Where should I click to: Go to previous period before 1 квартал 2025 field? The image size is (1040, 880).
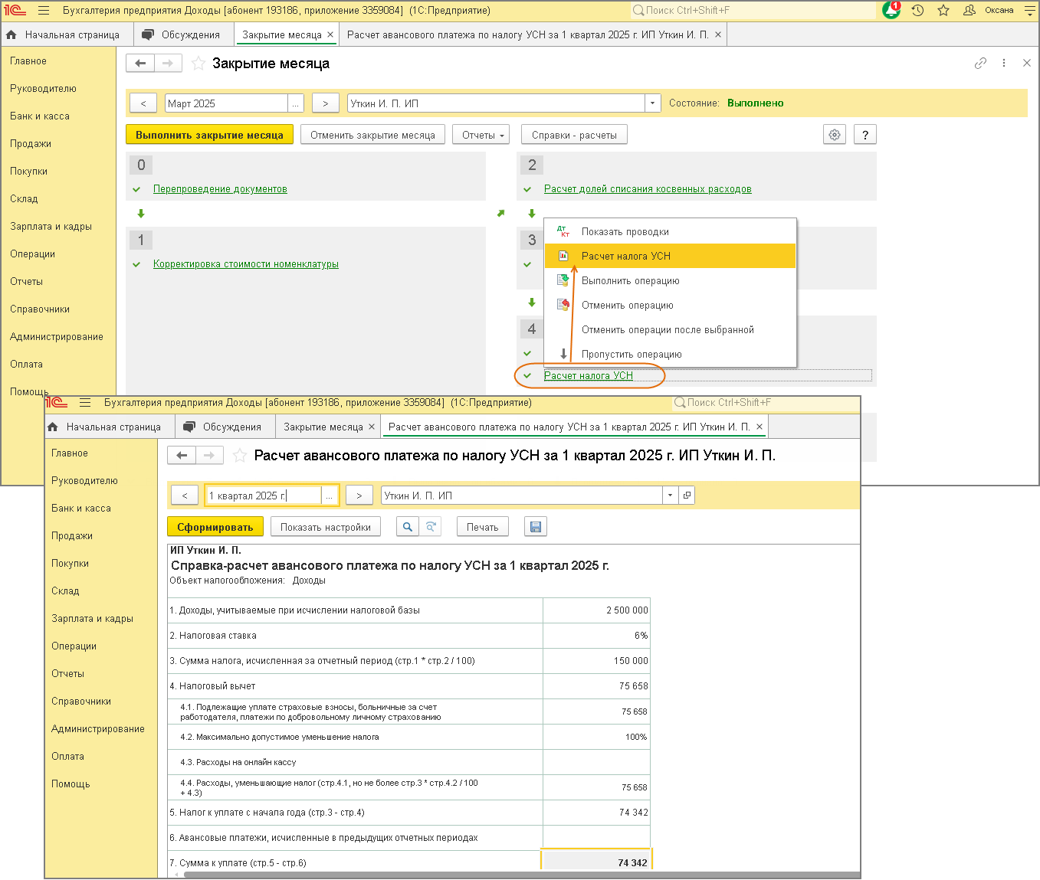click(x=185, y=496)
